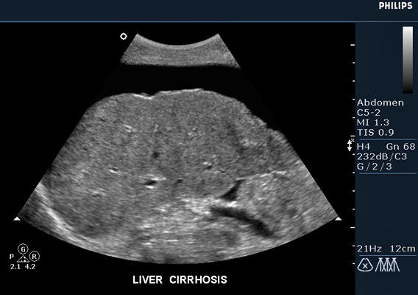The width and height of the screenshot is (418, 295).
Task: Click the beam lines icon beside the sector icon
Action: pyautogui.click(x=388, y=265)
